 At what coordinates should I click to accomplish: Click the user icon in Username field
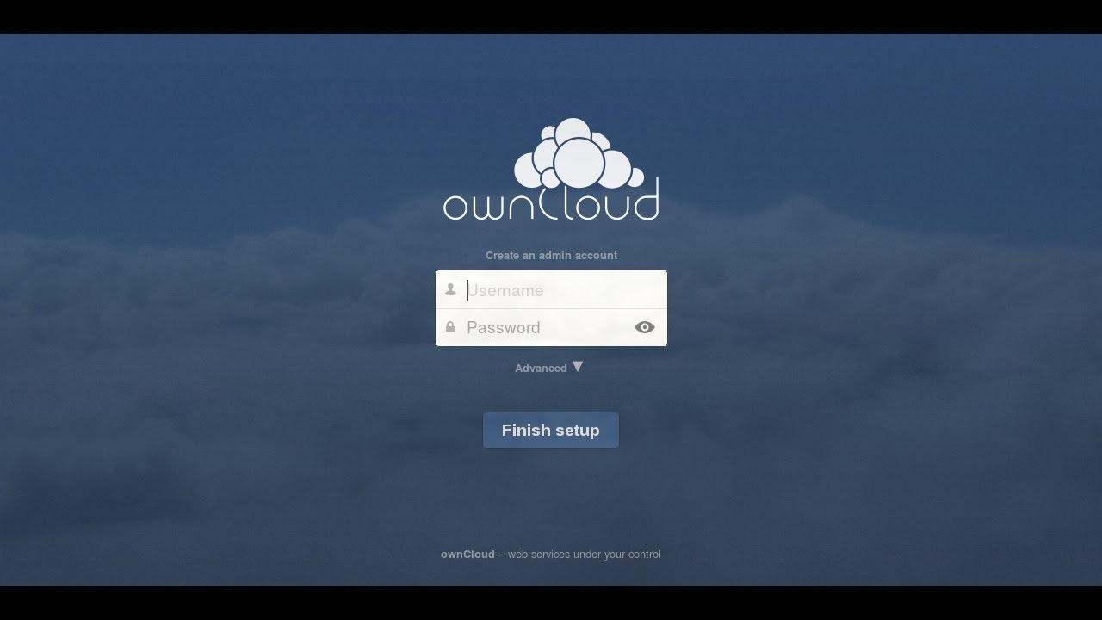click(450, 290)
